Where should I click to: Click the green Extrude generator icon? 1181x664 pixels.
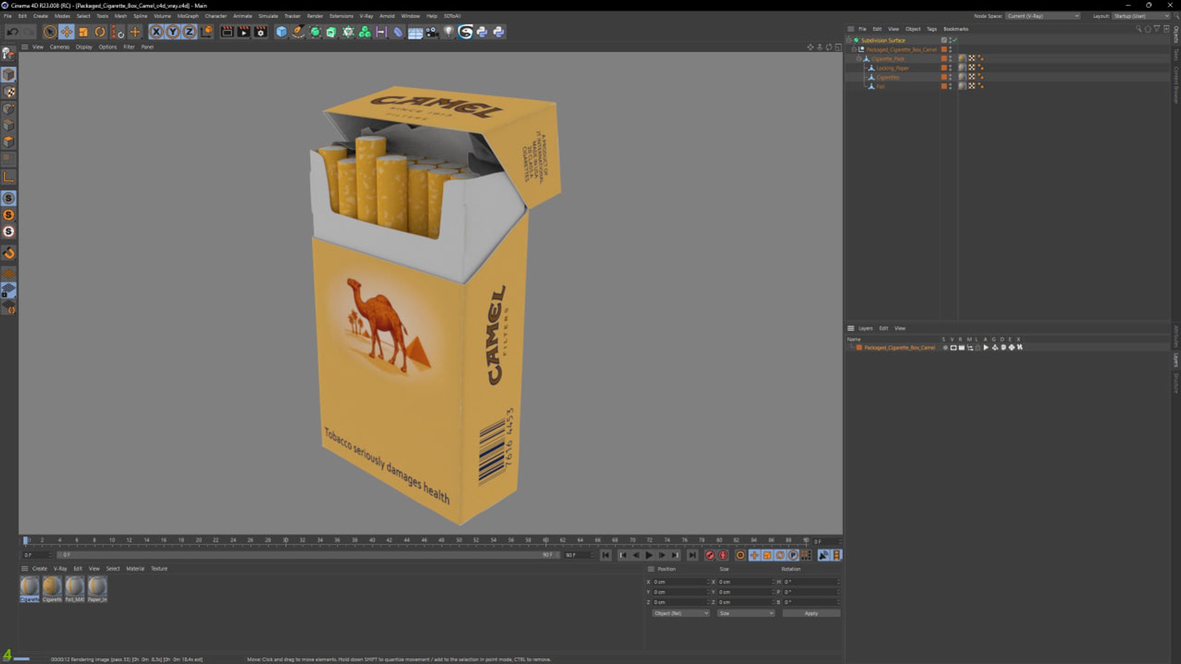pyautogui.click(x=332, y=32)
